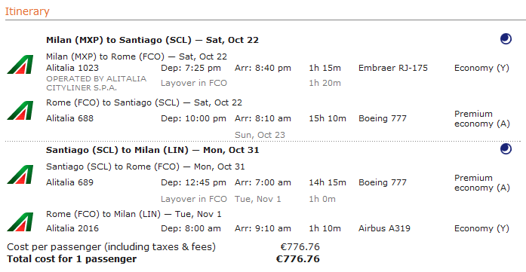Click the Santiago (SCL) to Milan header
Viewport: 526px width, 272px height.
(x=152, y=150)
